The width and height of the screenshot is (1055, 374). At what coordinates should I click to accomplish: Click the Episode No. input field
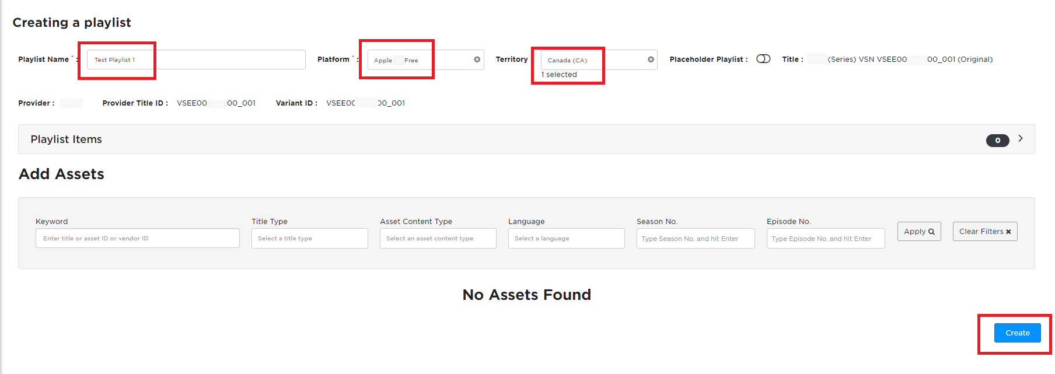[826, 238]
